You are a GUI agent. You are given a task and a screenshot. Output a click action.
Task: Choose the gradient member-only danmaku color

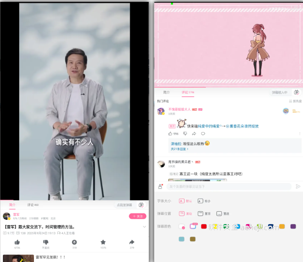click(x=193, y=226)
